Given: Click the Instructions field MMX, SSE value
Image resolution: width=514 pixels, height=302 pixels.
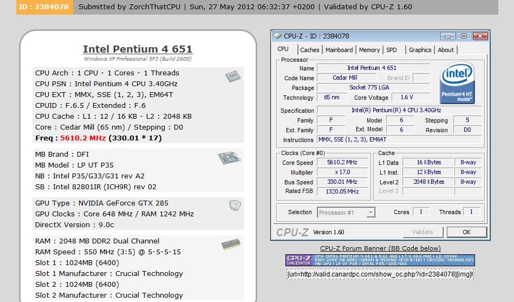Looking at the screenshot, I should pos(399,139).
